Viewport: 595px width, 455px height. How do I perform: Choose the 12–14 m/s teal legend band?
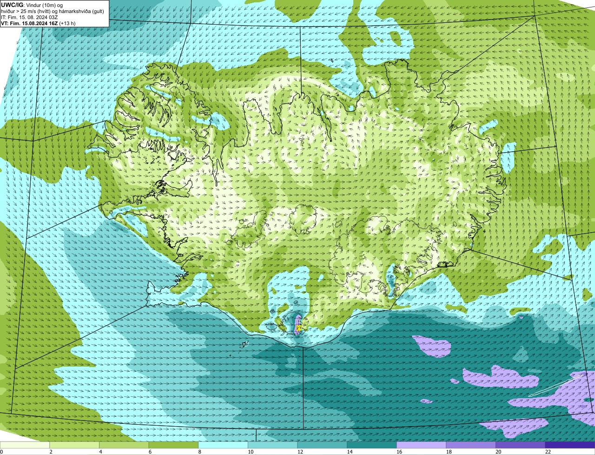click(x=322, y=445)
